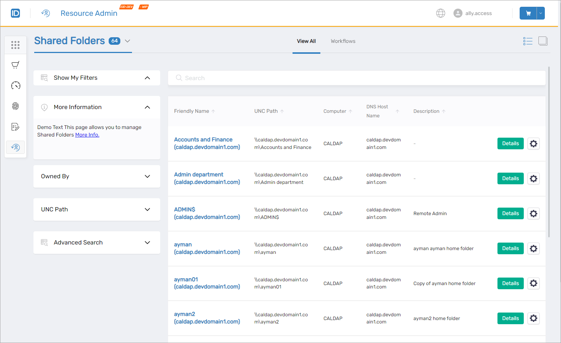Screen dimensions: 561x343
Task: Expand the Owned By filter section
Action: tap(97, 176)
